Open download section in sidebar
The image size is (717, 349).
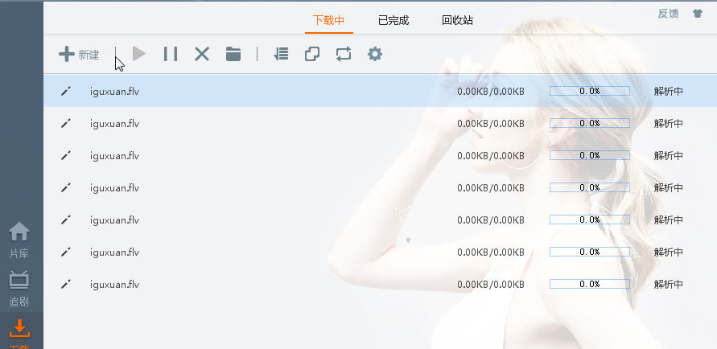[x=19, y=333]
